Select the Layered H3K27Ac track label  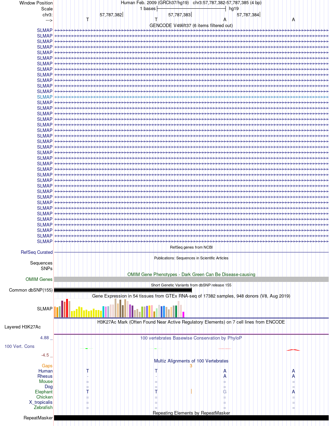[x=23, y=327]
